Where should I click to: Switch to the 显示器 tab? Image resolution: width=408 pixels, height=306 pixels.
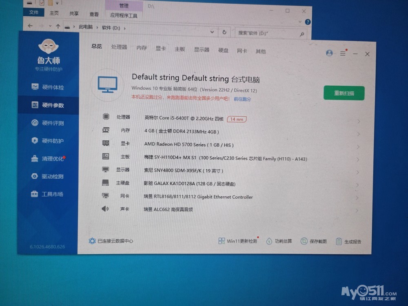point(202,49)
